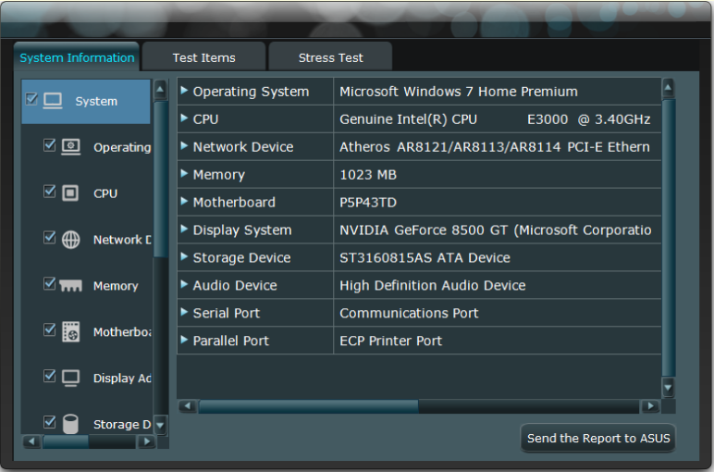Viewport: 714px width, 472px height.
Task: Click the Display Adapter monitor icon
Action: [70, 378]
